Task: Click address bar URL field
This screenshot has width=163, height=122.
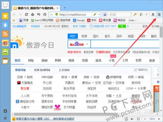Action: pyautogui.click(x=75, y=14)
